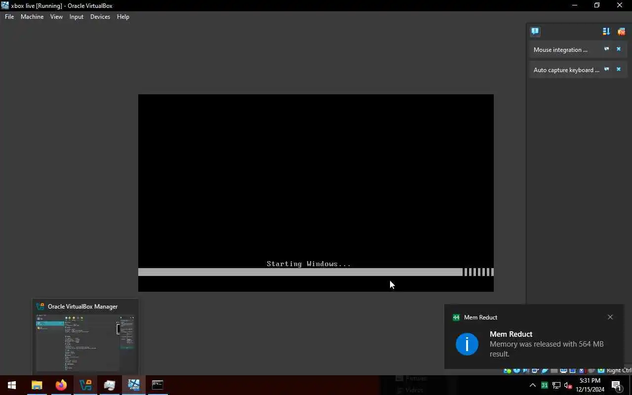Viewport: 632px width, 395px height.
Task: Click the Mem Reduct tray icon showing 31
Action: 544,385
